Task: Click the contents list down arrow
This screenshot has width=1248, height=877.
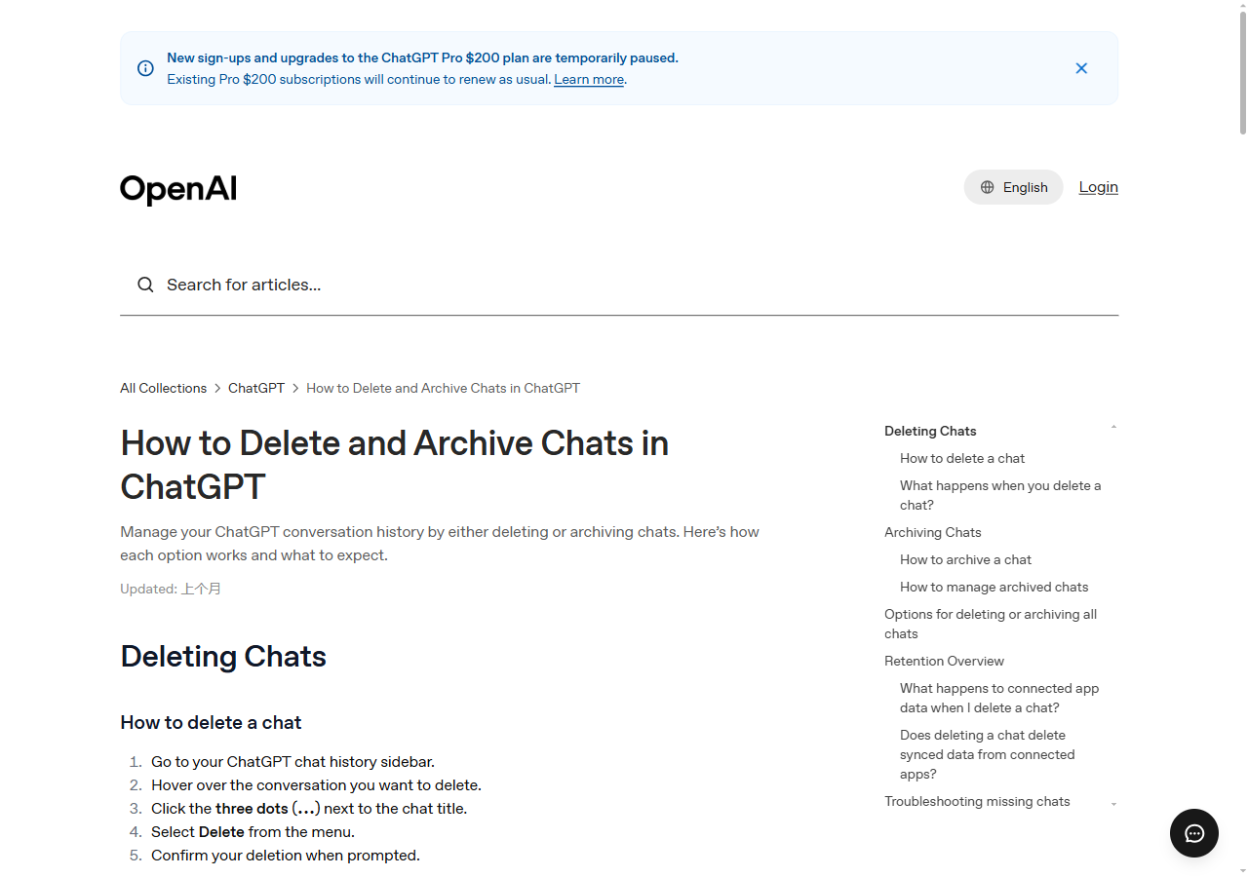Action: click(1113, 805)
